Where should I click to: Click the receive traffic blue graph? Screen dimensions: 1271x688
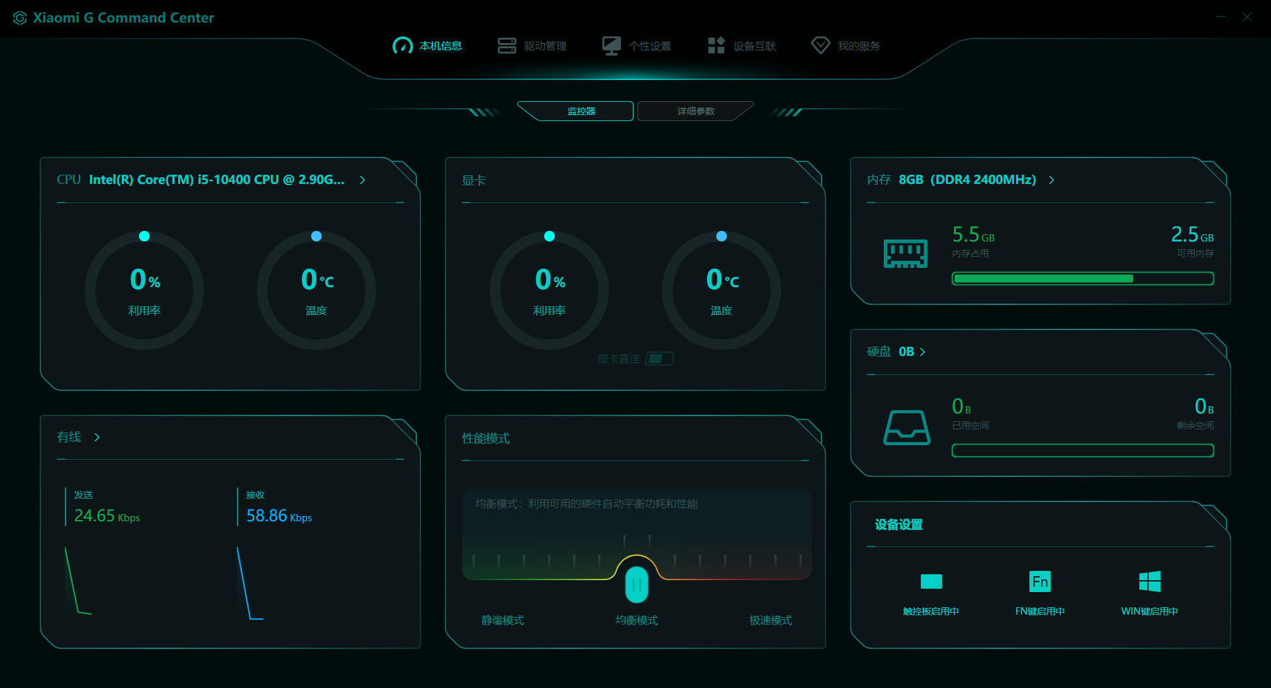[x=250, y=583]
